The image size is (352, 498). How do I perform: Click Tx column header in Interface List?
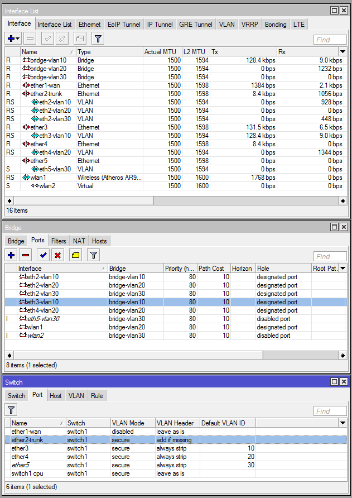[x=243, y=51]
